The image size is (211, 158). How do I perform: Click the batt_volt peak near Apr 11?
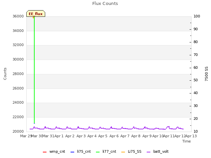click(168, 126)
